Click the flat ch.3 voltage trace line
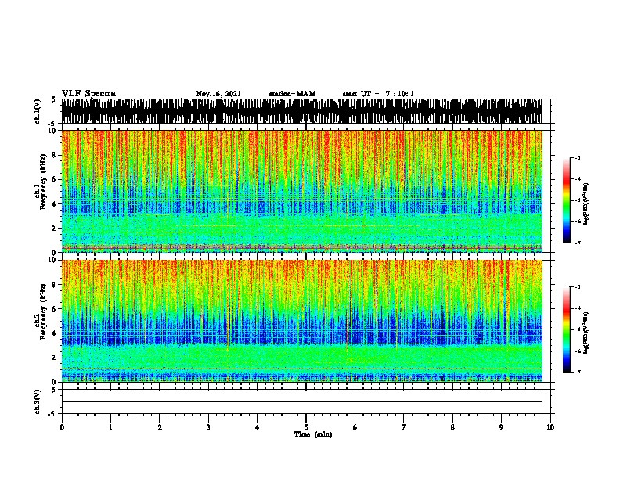The width and height of the screenshot is (620, 479). [x=301, y=402]
